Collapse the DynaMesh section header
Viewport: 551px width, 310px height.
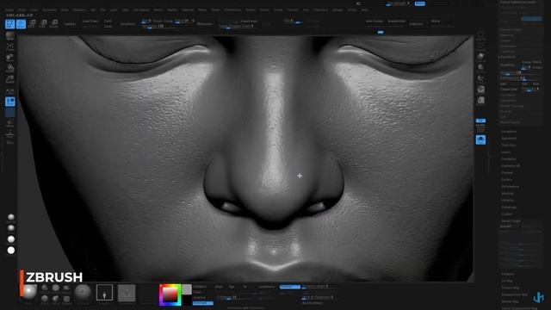[x=507, y=57]
